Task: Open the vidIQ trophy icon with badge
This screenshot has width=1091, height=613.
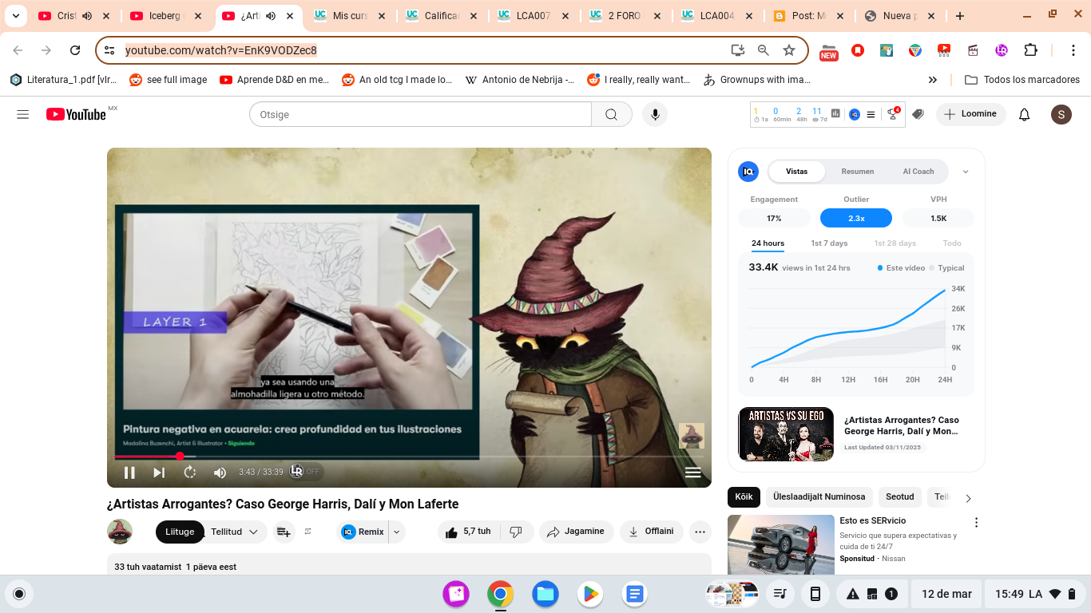Action: (894, 114)
